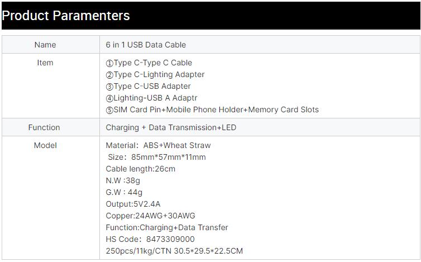Select the 6 in 1 USB Data Cable text
The height and width of the screenshot is (262, 421).
(x=146, y=45)
